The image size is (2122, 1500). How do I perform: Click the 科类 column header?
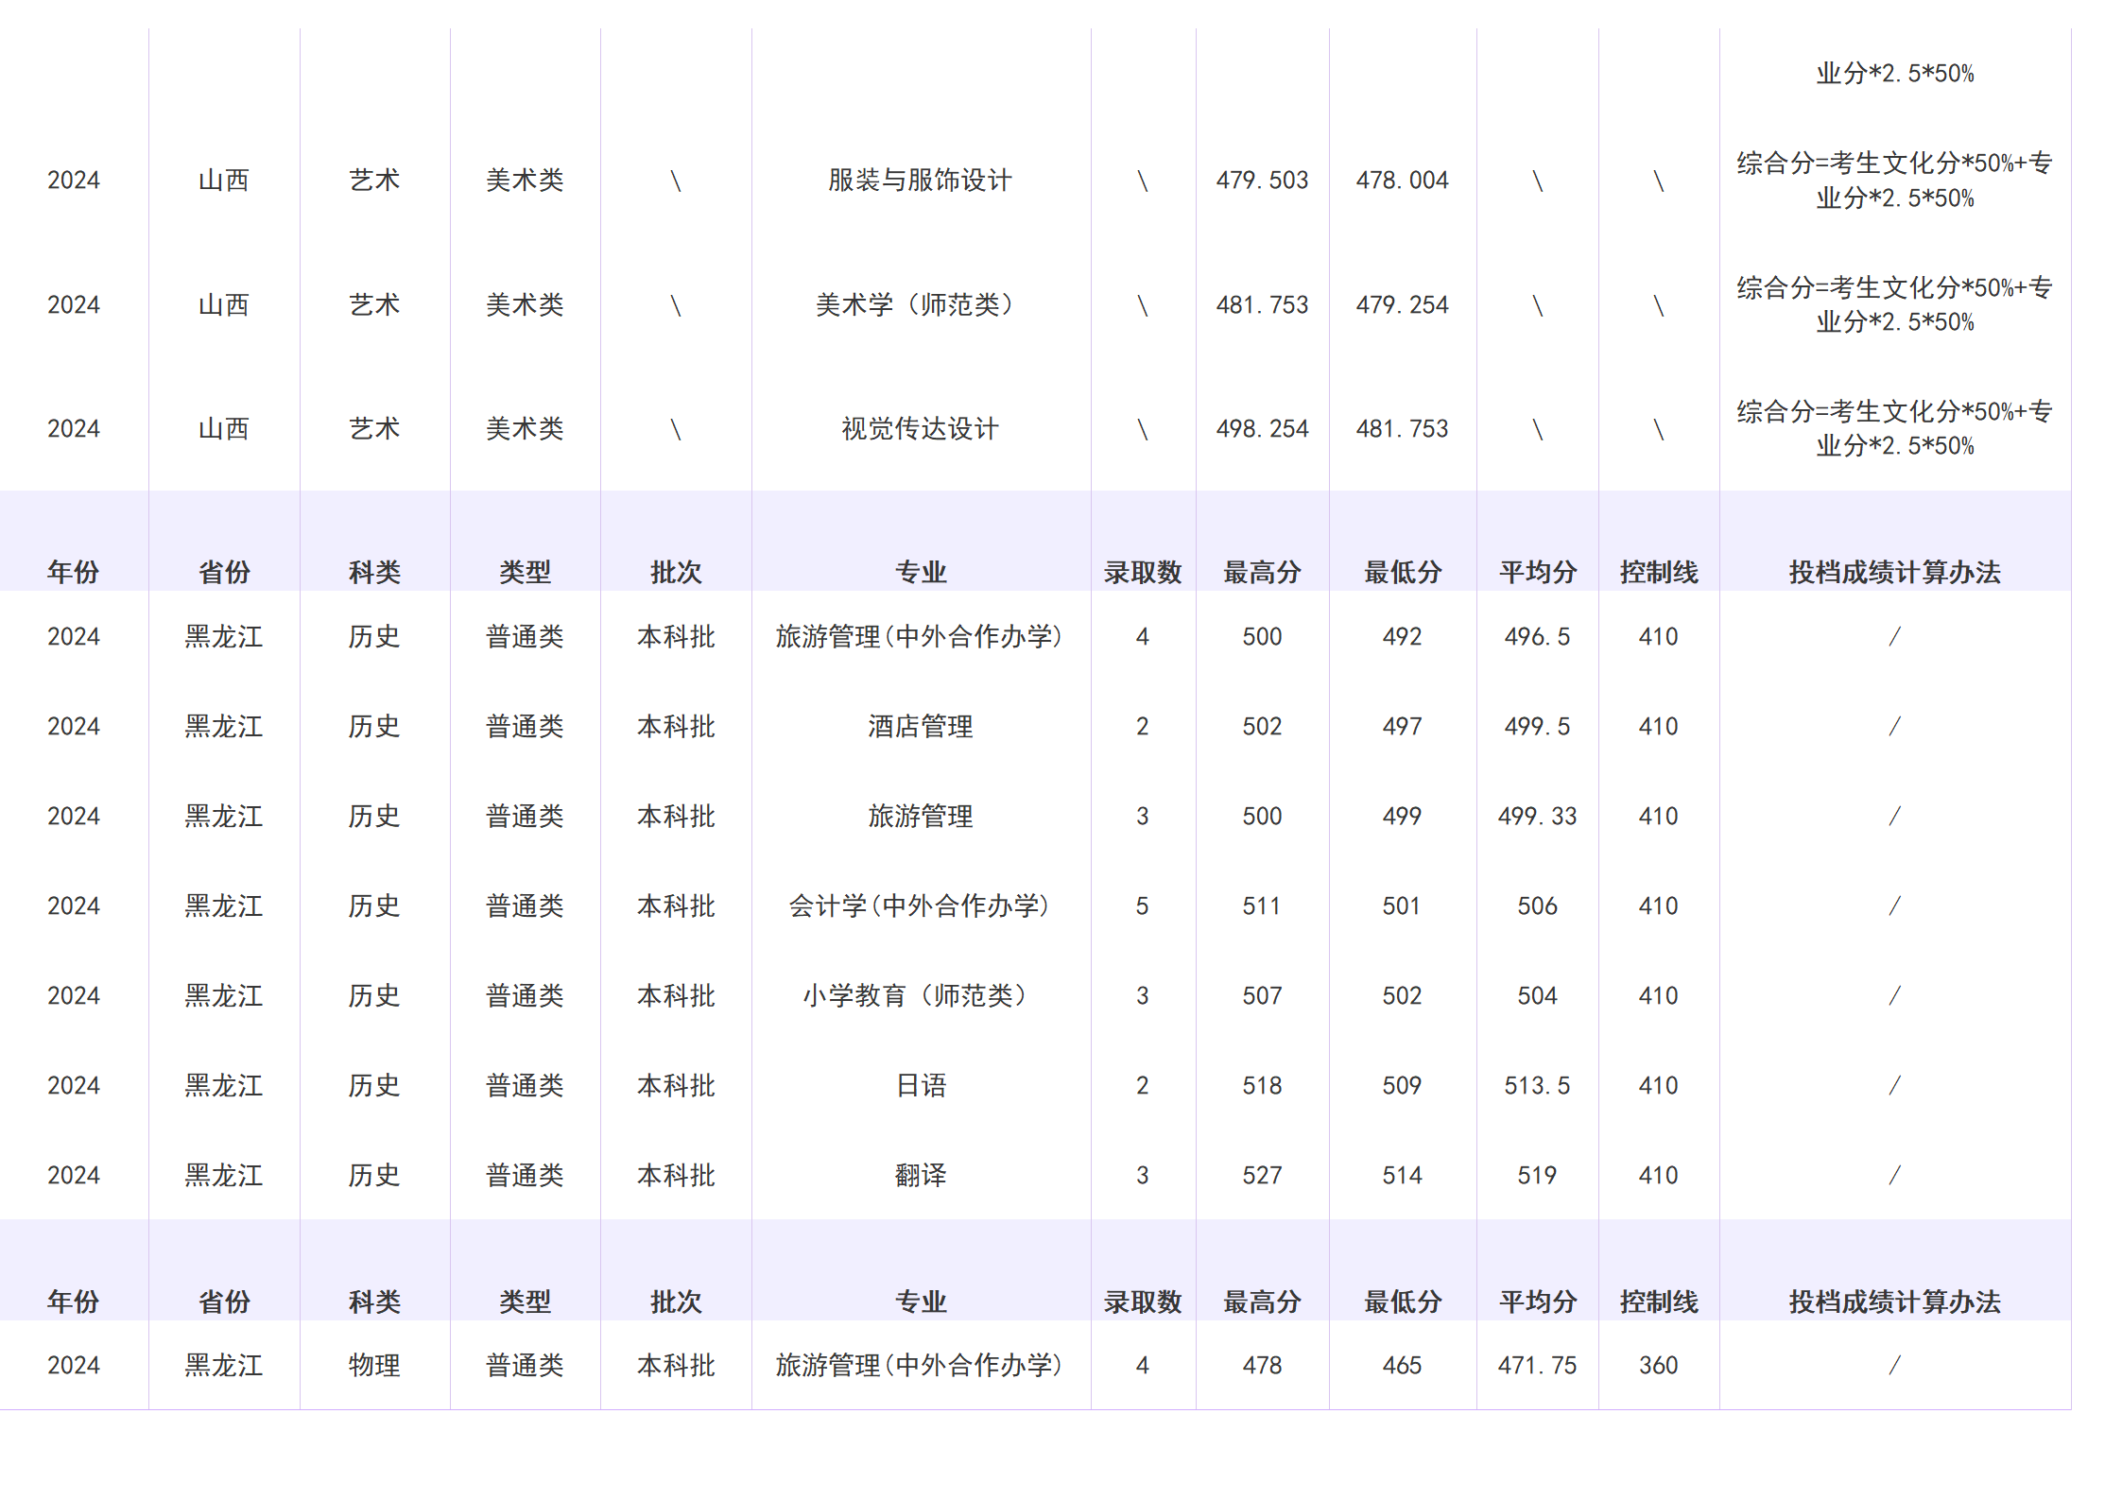tap(374, 571)
